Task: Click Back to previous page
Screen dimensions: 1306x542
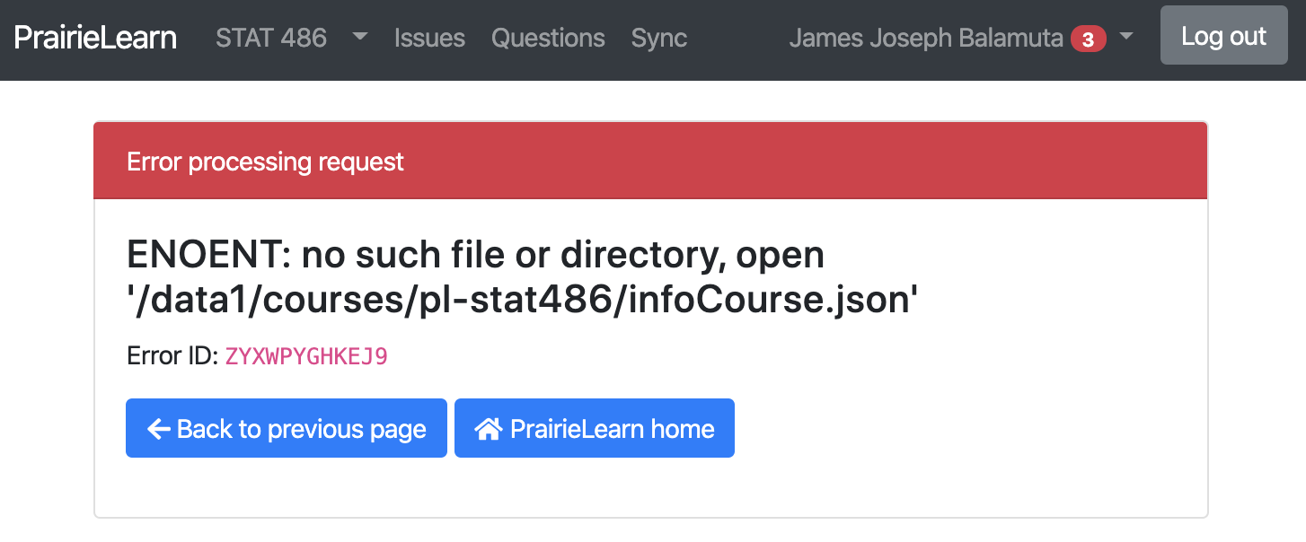Action: tap(286, 428)
